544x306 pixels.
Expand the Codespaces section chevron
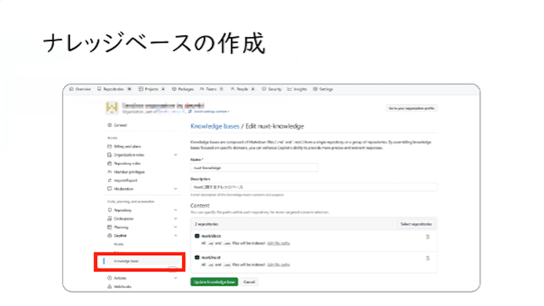click(175, 219)
